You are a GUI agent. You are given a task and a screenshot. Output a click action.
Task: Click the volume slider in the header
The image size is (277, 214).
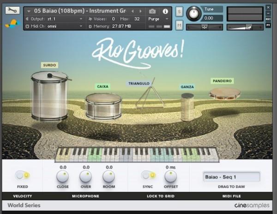[245, 27]
